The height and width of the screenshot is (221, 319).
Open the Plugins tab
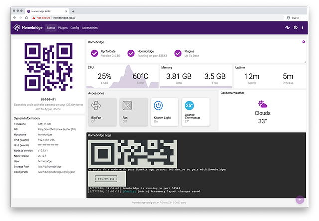[63, 28]
